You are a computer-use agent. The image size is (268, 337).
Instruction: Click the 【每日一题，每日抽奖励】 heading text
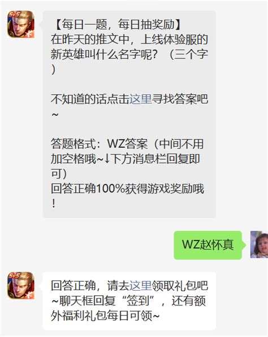point(118,24)
